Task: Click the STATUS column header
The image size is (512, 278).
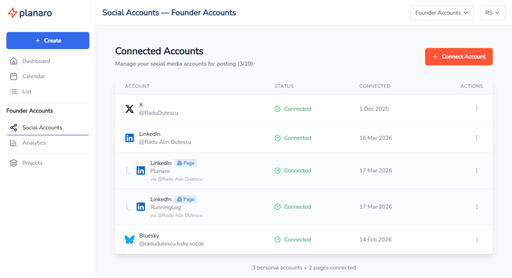Action: [x=284, y=86]
